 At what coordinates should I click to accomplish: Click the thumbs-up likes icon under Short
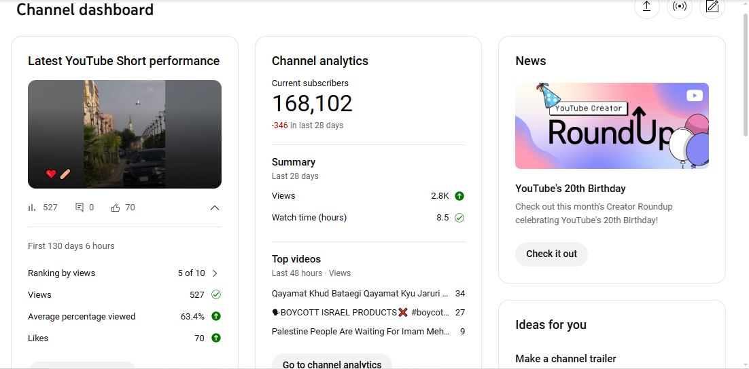116,208
